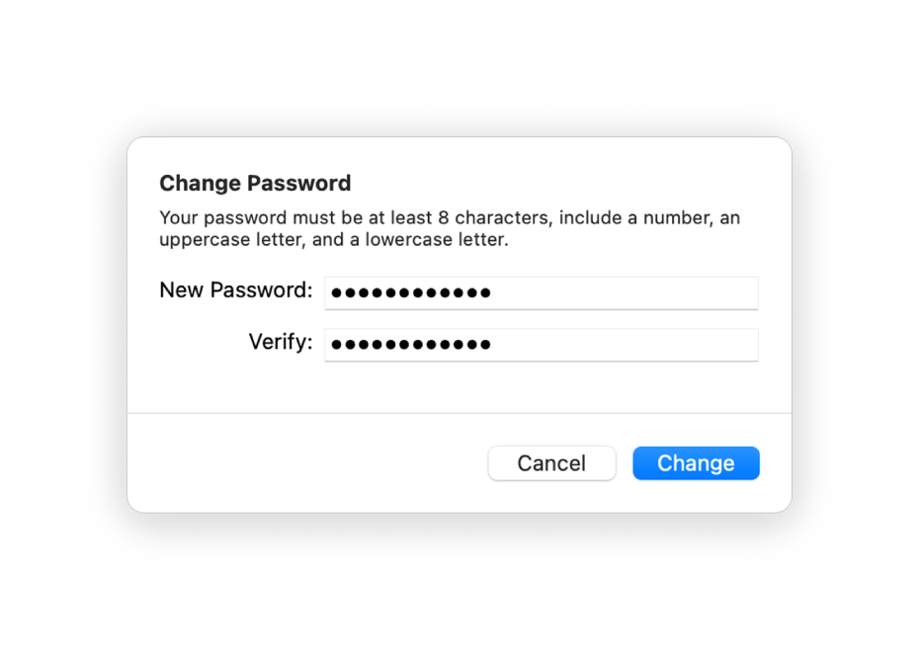921x654 pixels.
Task: Click the first dot in Verify field
Action: pyautogui.click(x=337, y=345)
